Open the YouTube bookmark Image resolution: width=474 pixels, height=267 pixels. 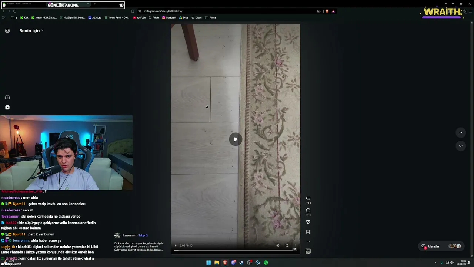(x=139, y=17)
